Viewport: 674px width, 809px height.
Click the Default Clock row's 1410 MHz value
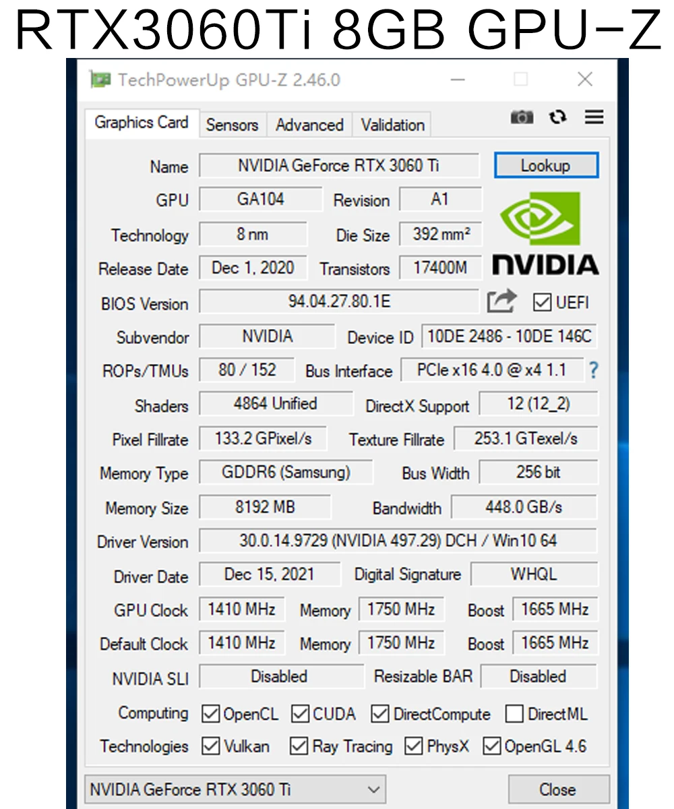242,642
